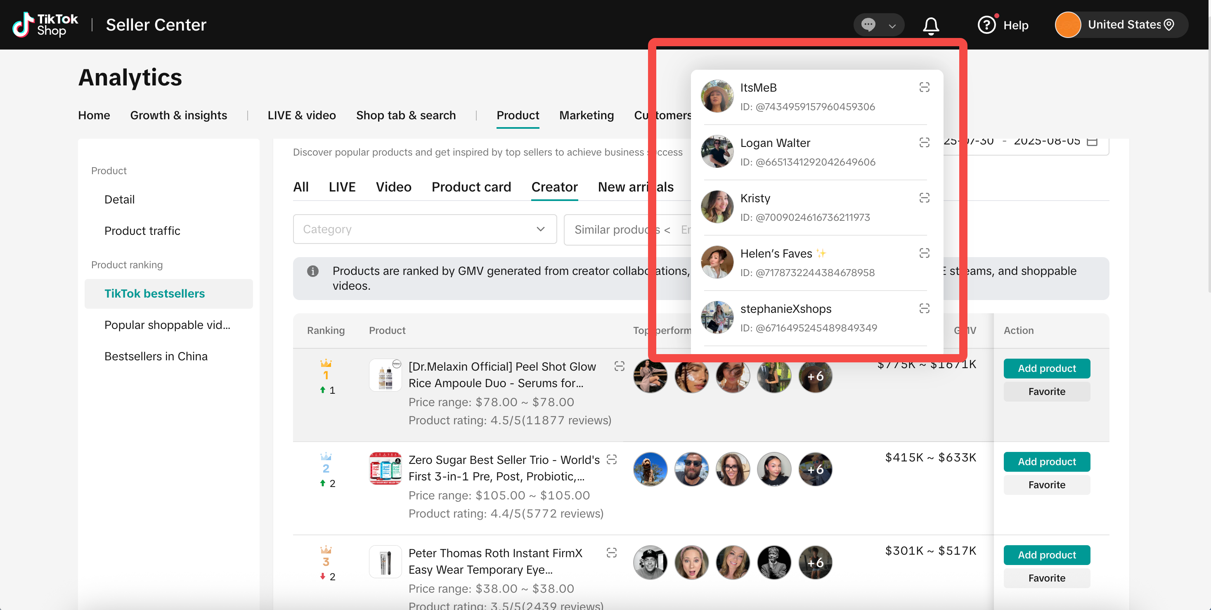
Task: Click the TikTok Shop logo
Action: pos(45,25)
